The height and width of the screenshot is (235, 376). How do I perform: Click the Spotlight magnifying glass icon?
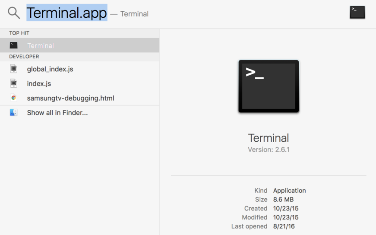(x=14, y=13)
